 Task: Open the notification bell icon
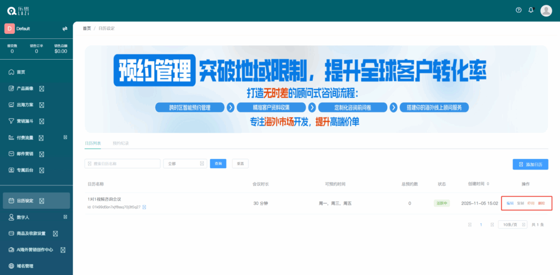pos(530,10)
